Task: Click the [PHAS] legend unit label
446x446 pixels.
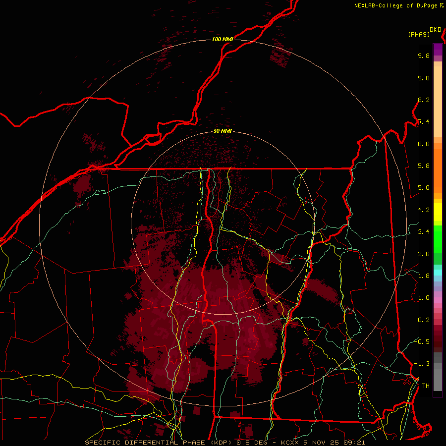Action: pyautogui.click(x=419, y=35)
